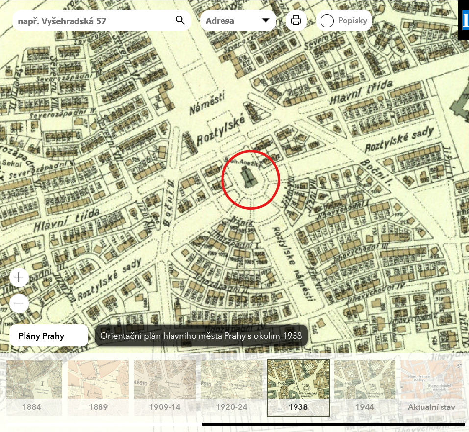Click the horizontal scrollbar below the thumbnails

click(333, 424)
